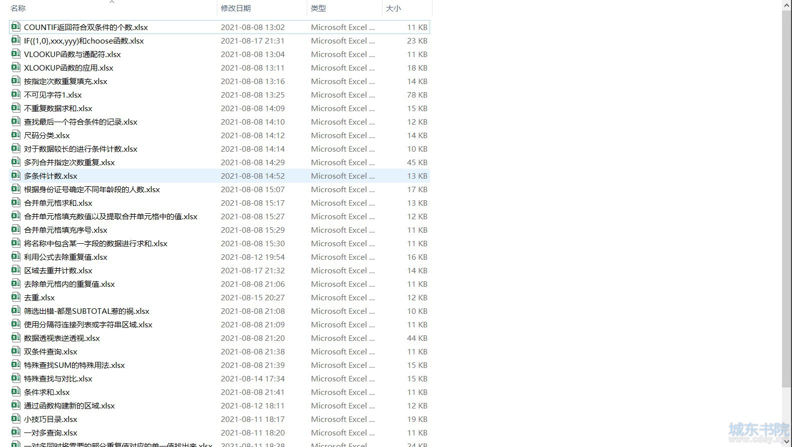The image size is (792, 447).
Task: Click the type cell of 多条件计数.xlsx row
Action: (343, 176)
